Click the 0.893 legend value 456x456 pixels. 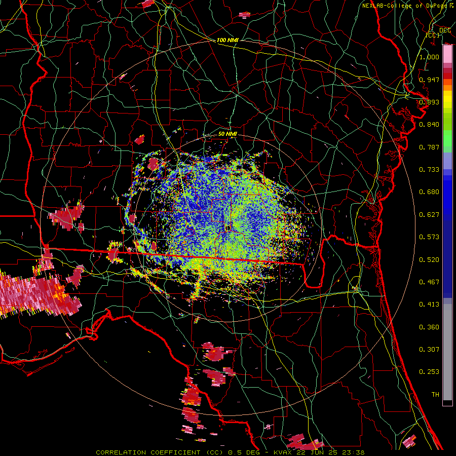(x=429, y=102)
